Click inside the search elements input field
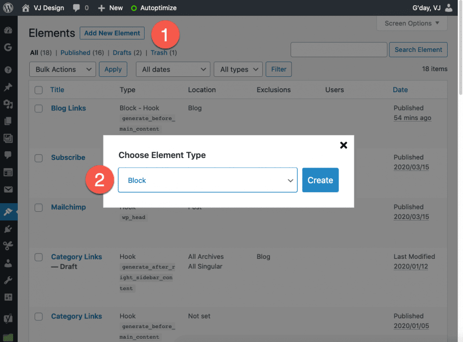The image size is (463, 342). 339,49
